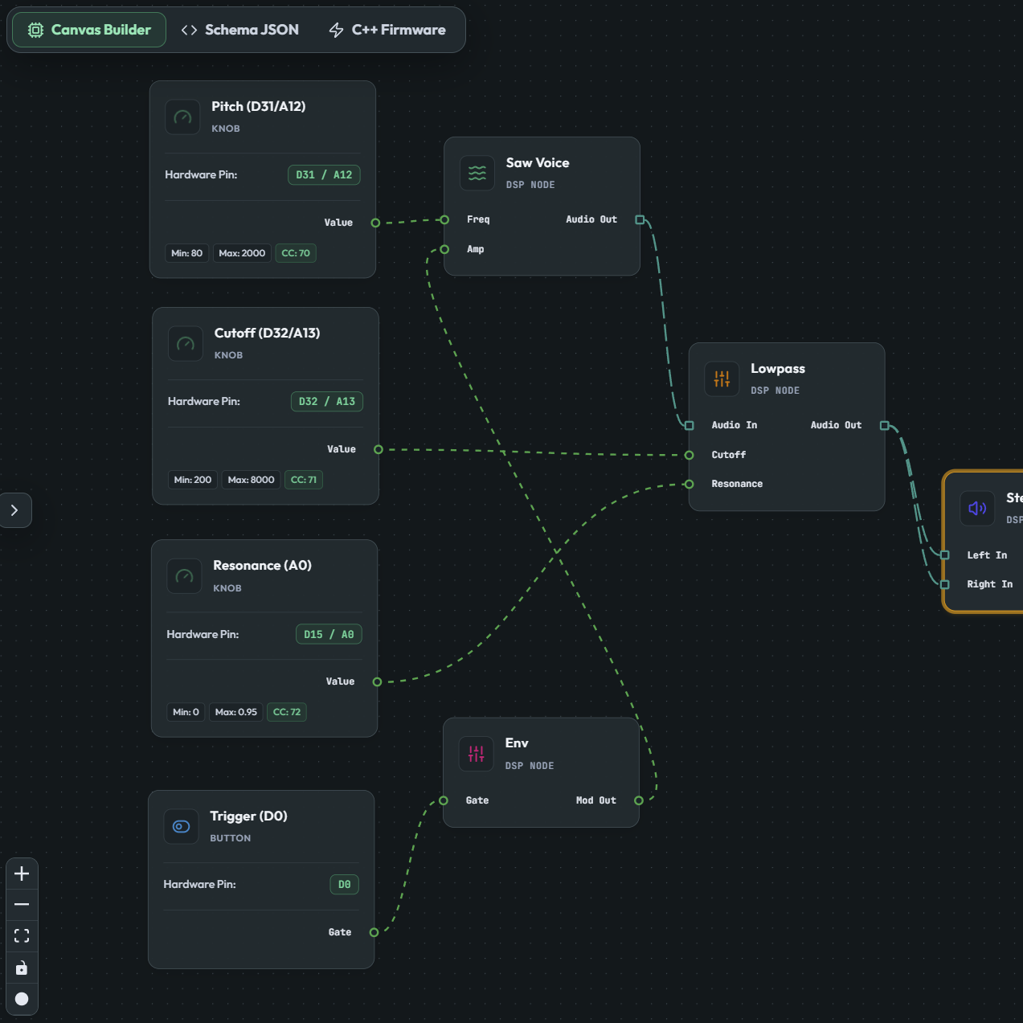This screenshot has height=1023, width=1023.
Task: Click the Max: 0.95 value
Action: (236, 712)
